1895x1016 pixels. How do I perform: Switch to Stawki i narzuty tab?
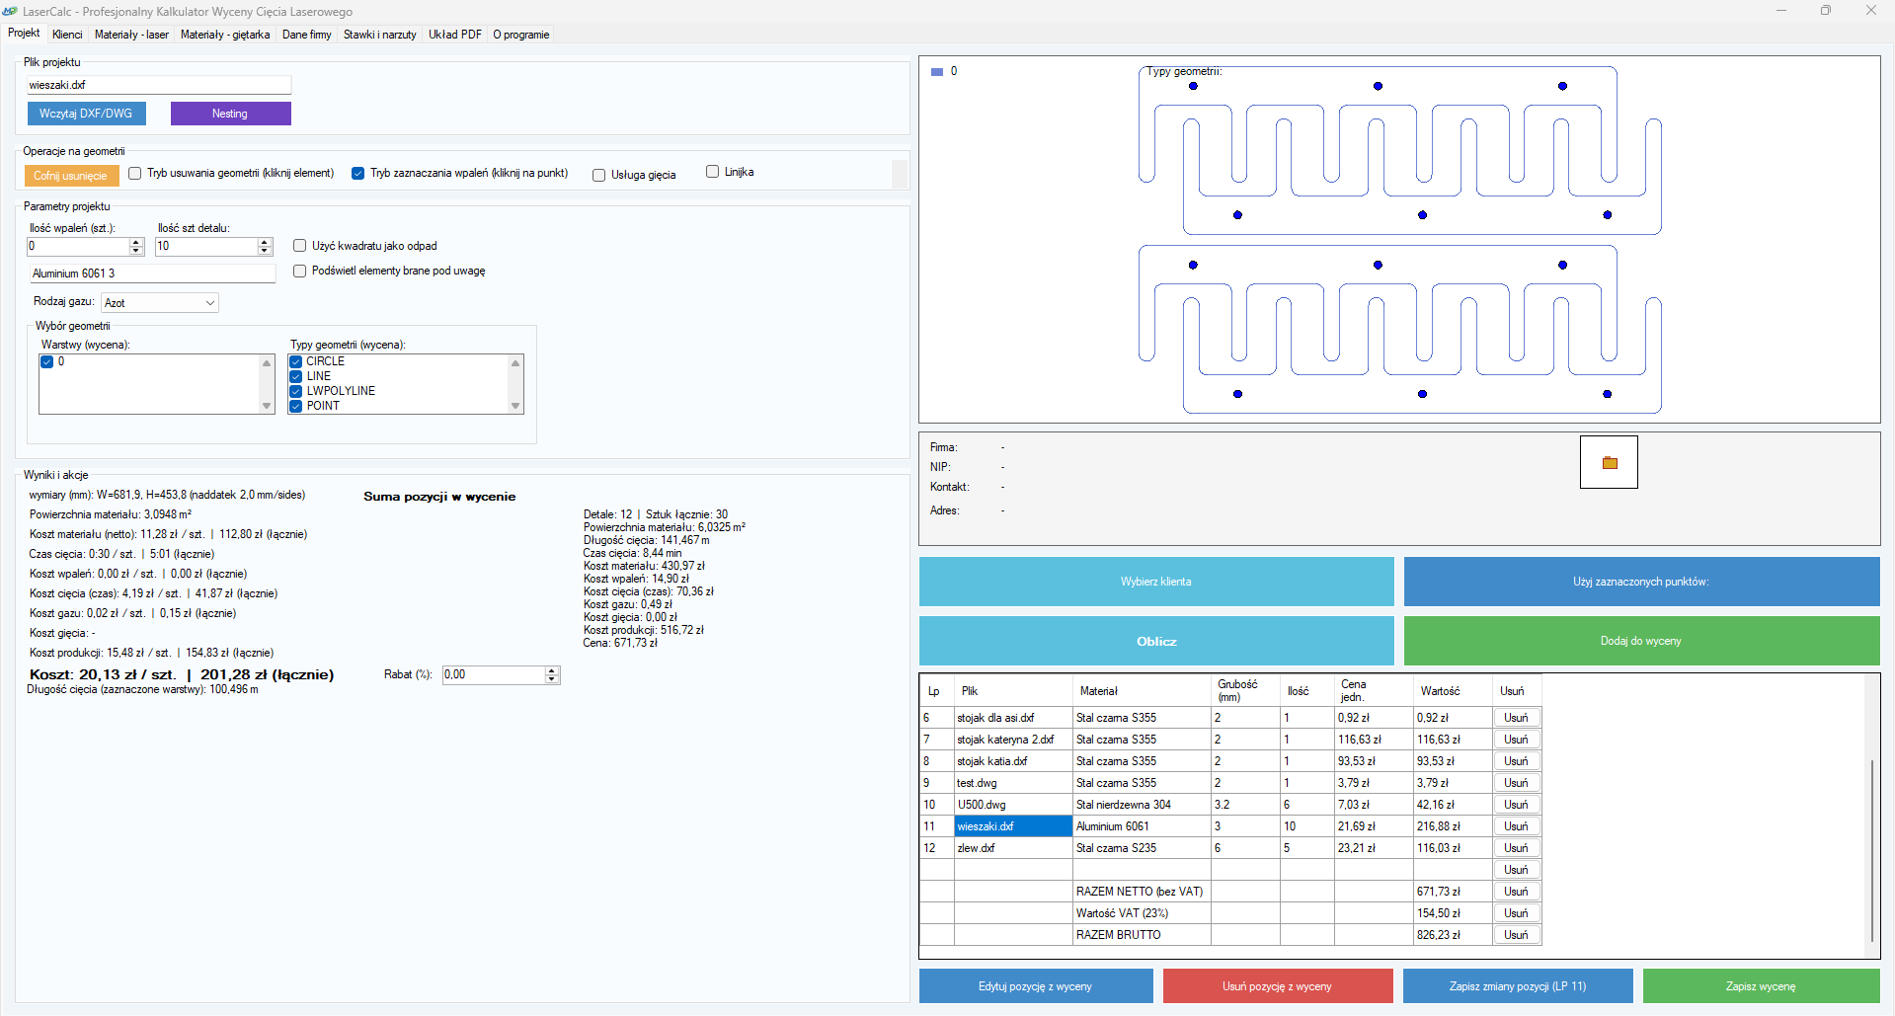click(x=379, y=35)
